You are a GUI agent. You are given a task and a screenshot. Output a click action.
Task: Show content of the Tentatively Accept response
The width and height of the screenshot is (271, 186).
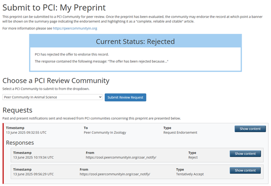click(x=245, y=170)
